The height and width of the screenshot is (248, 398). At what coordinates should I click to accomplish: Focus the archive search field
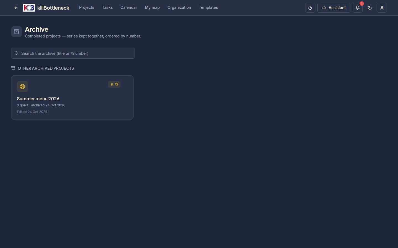[73, 53]
